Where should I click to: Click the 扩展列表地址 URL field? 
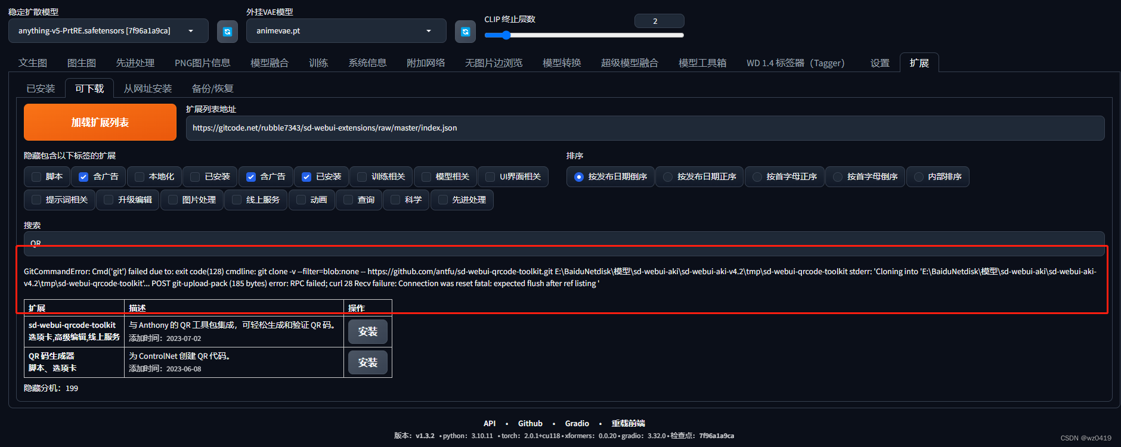[x=645, y=128]
